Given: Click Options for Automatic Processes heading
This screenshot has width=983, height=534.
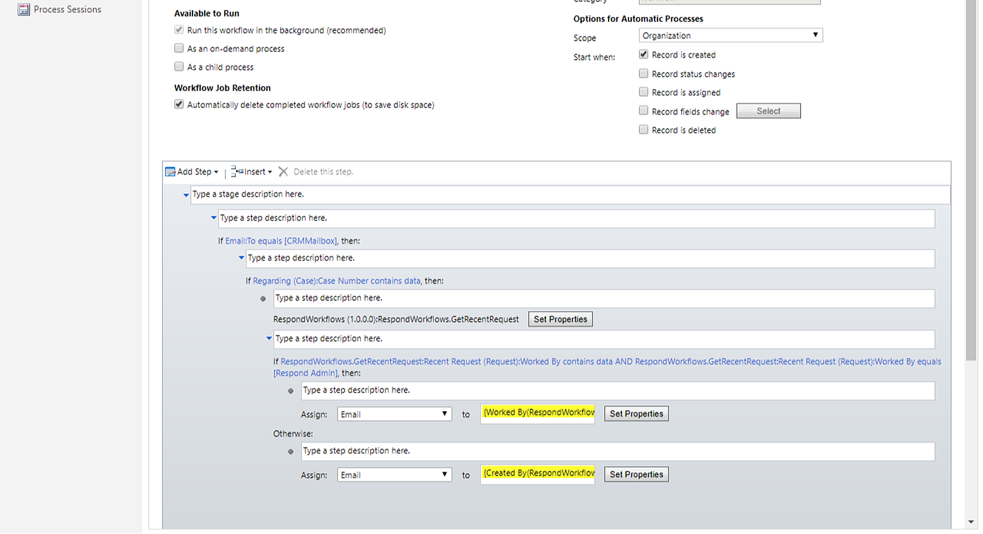Looking at the screenshot, I should (x=638, y=19).
